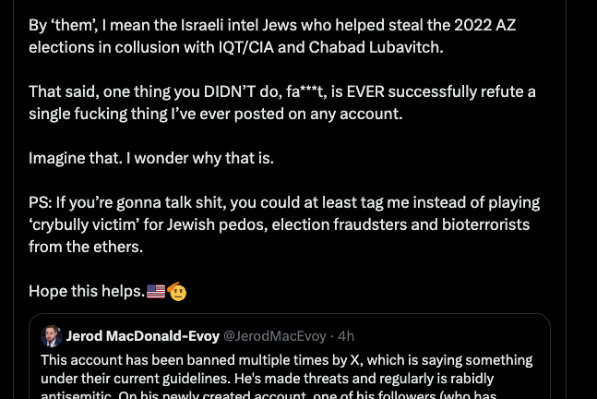Click the saluting face emoji
The width and height of the screenshot is (597, 399).
177,291
